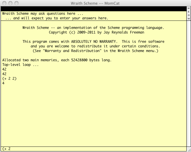Click the zoom window button
191x152 pixels.
(16, 3)
